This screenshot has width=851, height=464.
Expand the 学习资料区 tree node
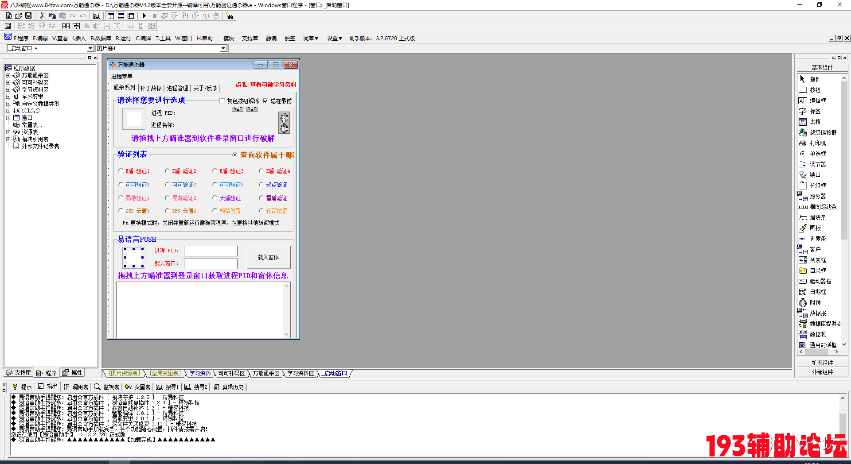click(x=8, y=89)
